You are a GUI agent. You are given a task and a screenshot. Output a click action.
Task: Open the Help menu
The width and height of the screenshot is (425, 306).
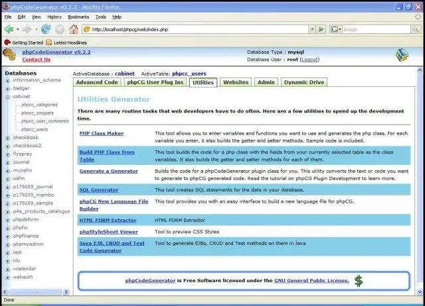[x=117, y=17]
